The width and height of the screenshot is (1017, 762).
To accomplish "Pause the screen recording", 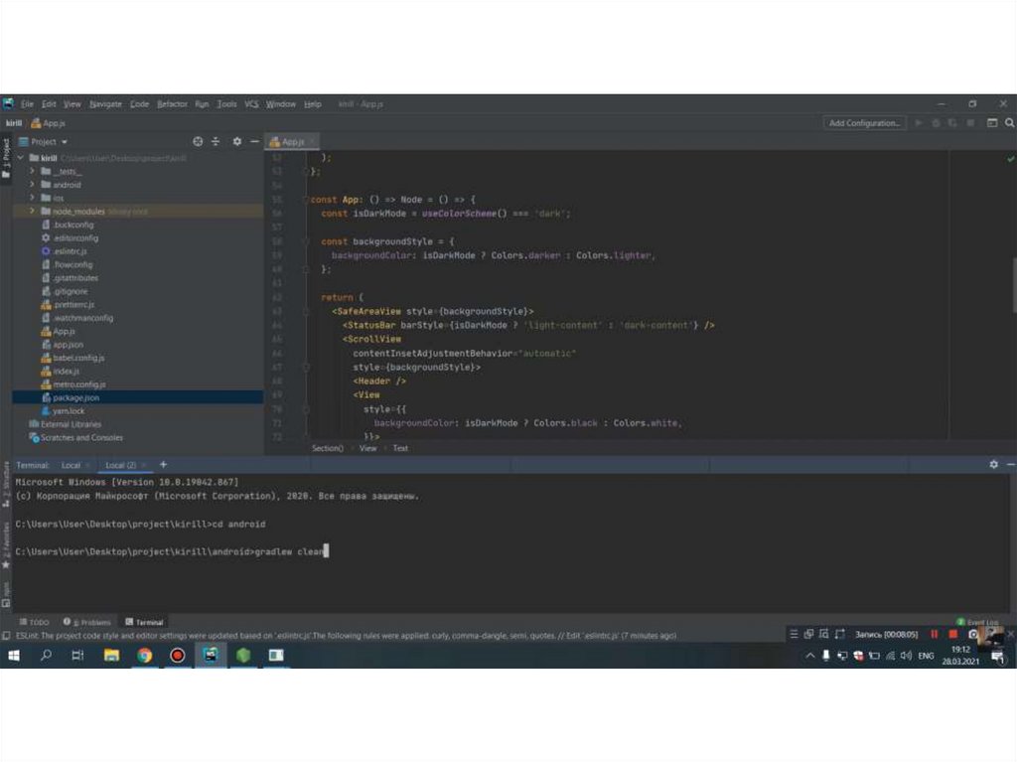I will [x=934, y=634].
